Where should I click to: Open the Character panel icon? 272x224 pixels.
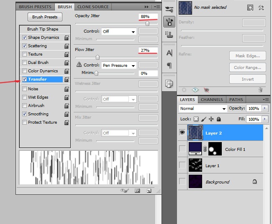coord(169,53)
